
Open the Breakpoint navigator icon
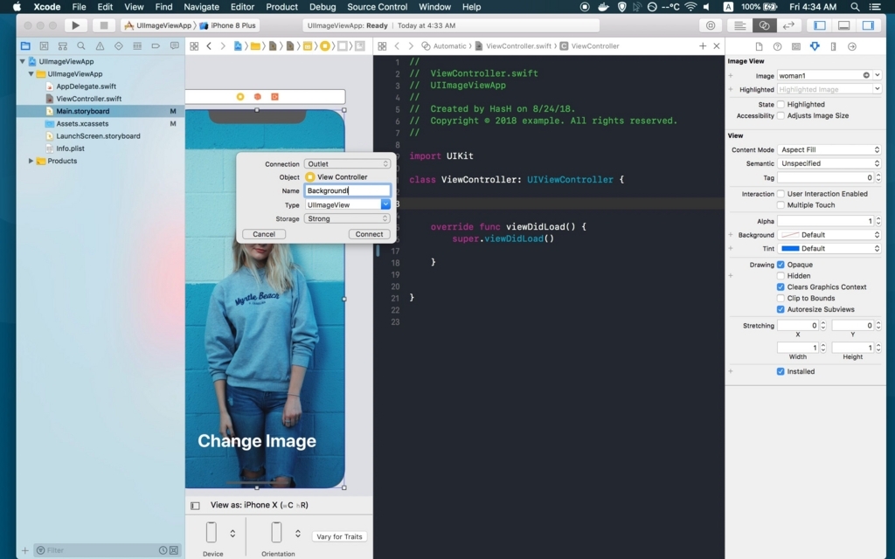coord(156,46)
